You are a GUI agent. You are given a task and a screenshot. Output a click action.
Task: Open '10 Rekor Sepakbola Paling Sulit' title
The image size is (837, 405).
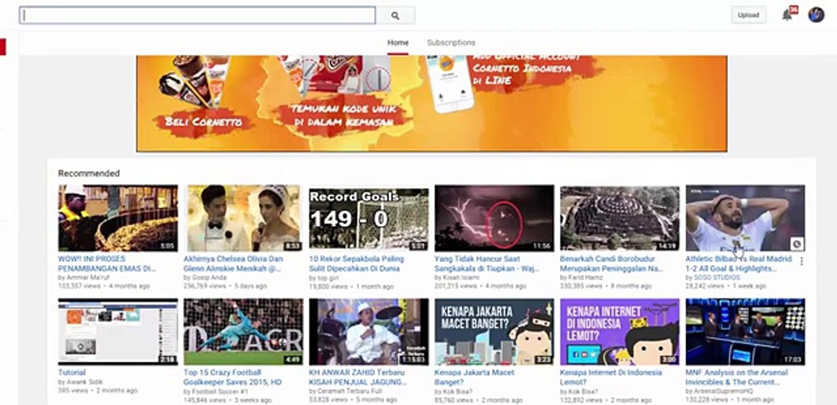point(357,264)
